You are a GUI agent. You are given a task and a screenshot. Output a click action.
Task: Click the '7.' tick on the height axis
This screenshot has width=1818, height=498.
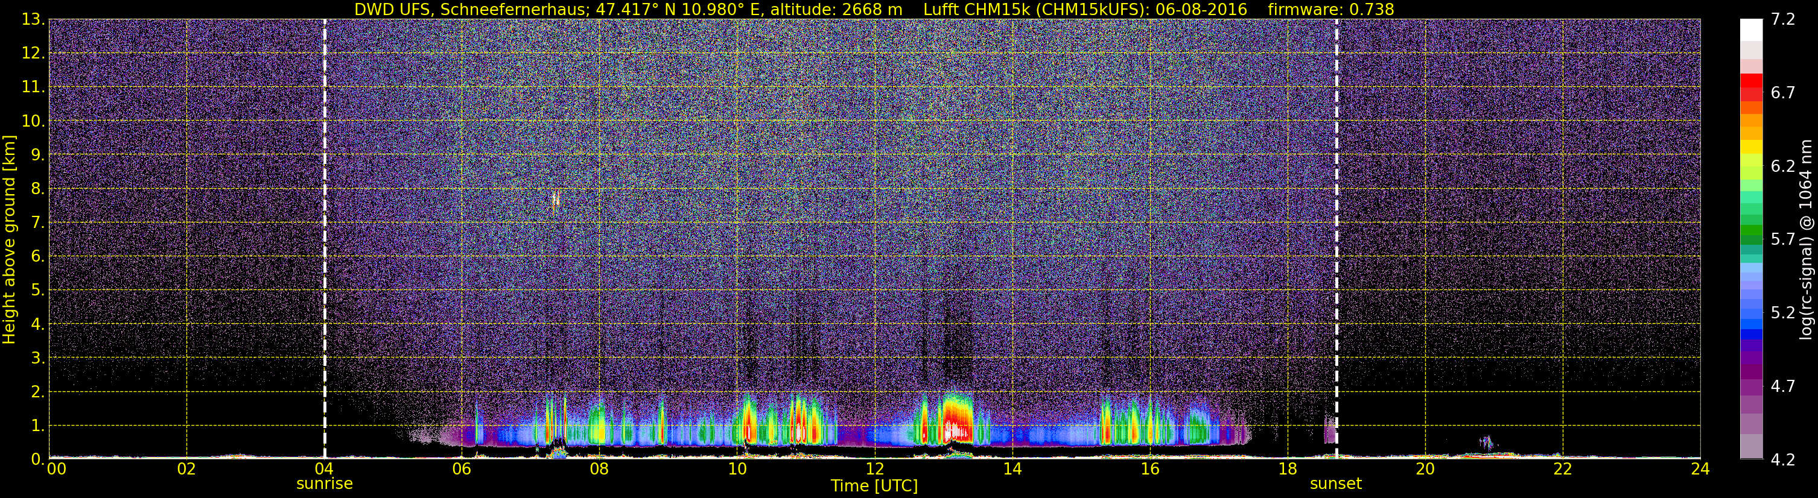(x=37, y=223)
